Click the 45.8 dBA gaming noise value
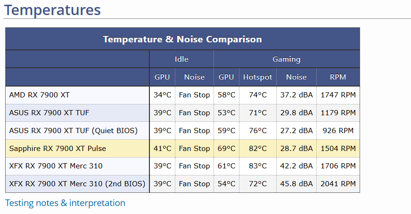Image resolution: width=411 pixels, height=214 pixels. point(296,184)
